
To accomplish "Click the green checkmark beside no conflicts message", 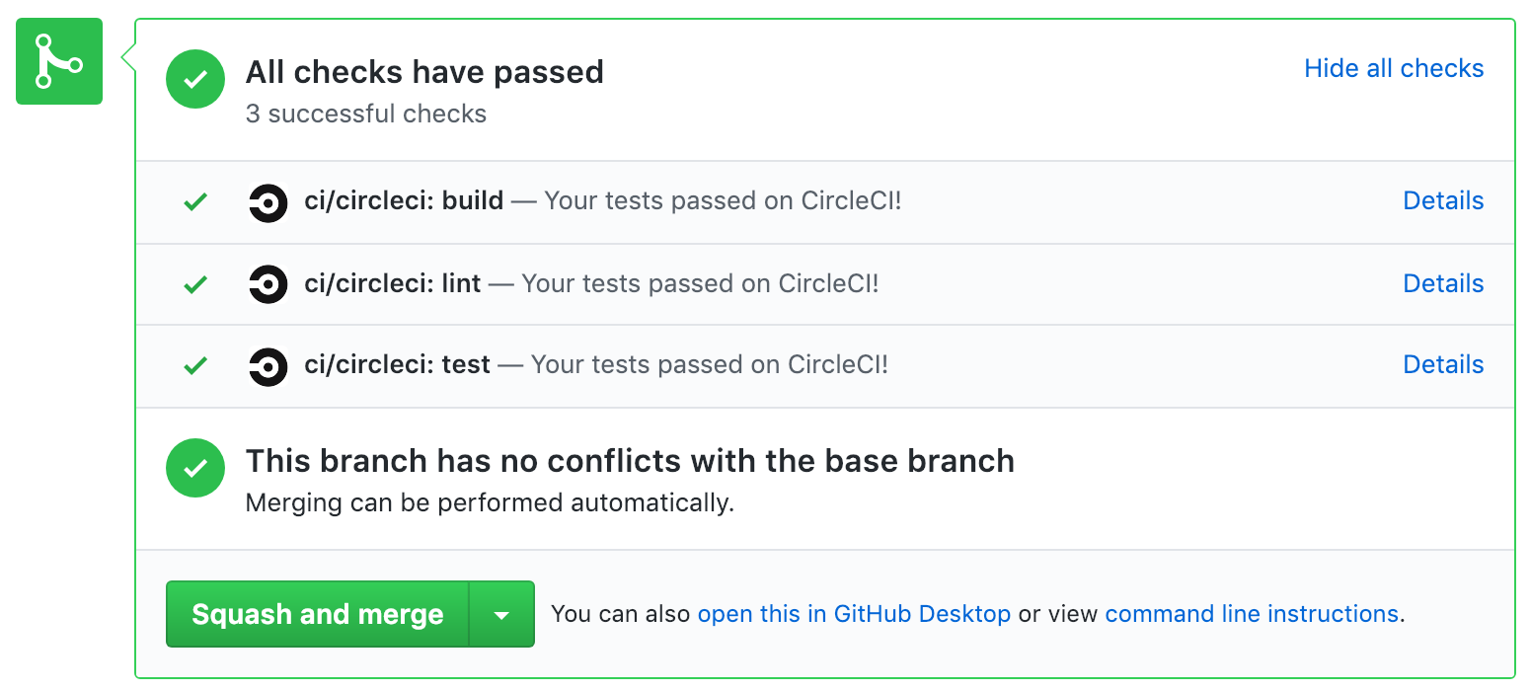I will coord(195,468).
